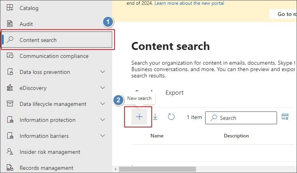
Task: Open Information protection label
Action: tap(48, 120)
